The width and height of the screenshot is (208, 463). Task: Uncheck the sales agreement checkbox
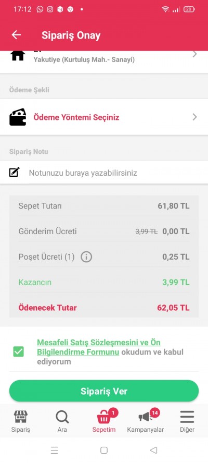point(18,351)
